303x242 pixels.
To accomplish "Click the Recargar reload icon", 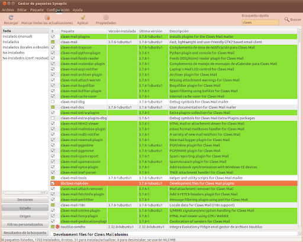I will 11,18.
